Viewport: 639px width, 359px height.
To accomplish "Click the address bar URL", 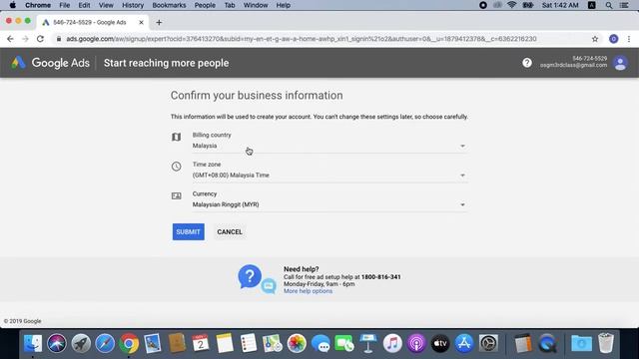I will (302, 39).
